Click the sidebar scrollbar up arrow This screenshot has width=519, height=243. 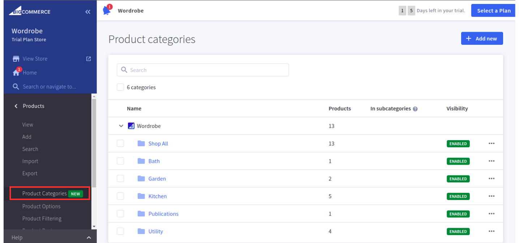[94, 96]
